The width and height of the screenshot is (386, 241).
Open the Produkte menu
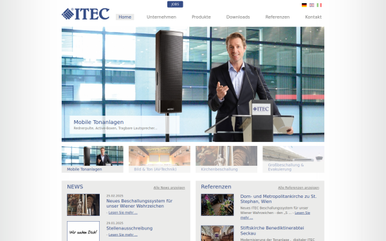click(x=201, y=17)
